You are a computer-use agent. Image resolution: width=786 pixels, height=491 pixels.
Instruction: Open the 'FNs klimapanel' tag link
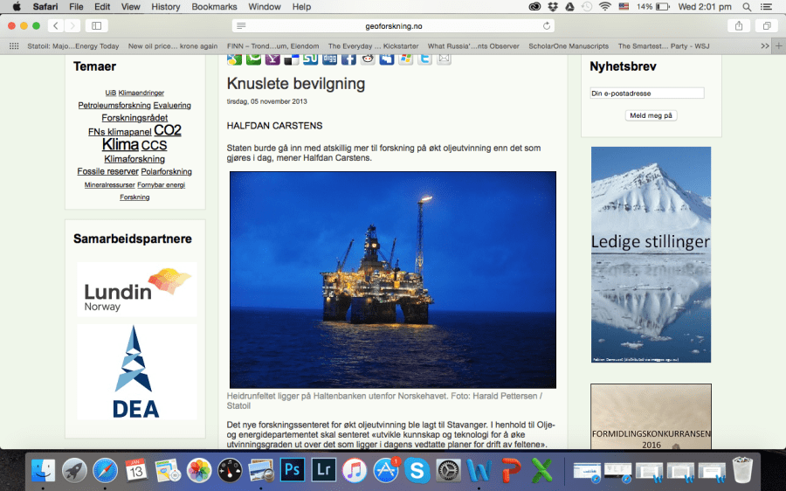tap(120, 132)
